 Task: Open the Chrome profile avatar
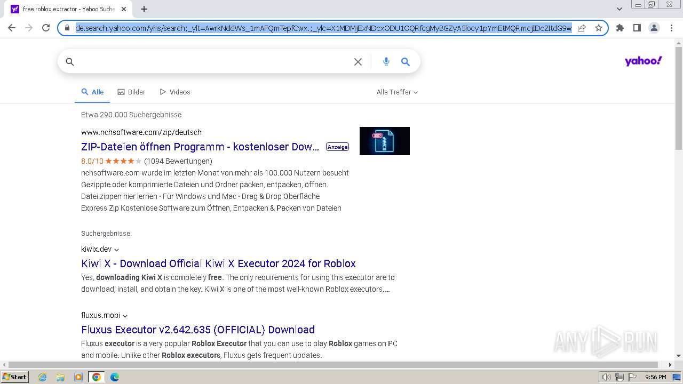coord(654,28)
